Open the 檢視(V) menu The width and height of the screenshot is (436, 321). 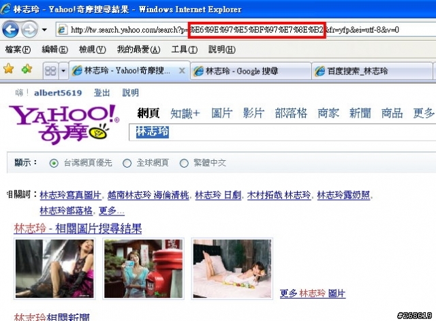pyautogui.click(x=93, y=50)
